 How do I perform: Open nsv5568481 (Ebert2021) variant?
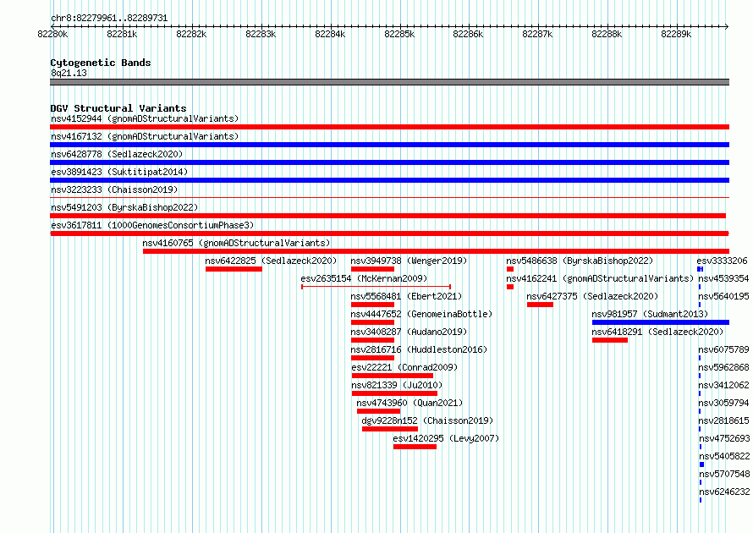406,296
